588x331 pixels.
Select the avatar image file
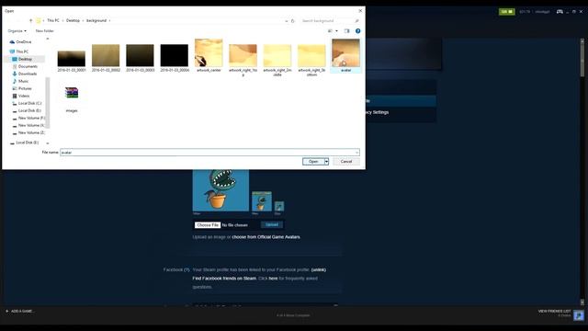pyautogui.click(x=345, y=55)
